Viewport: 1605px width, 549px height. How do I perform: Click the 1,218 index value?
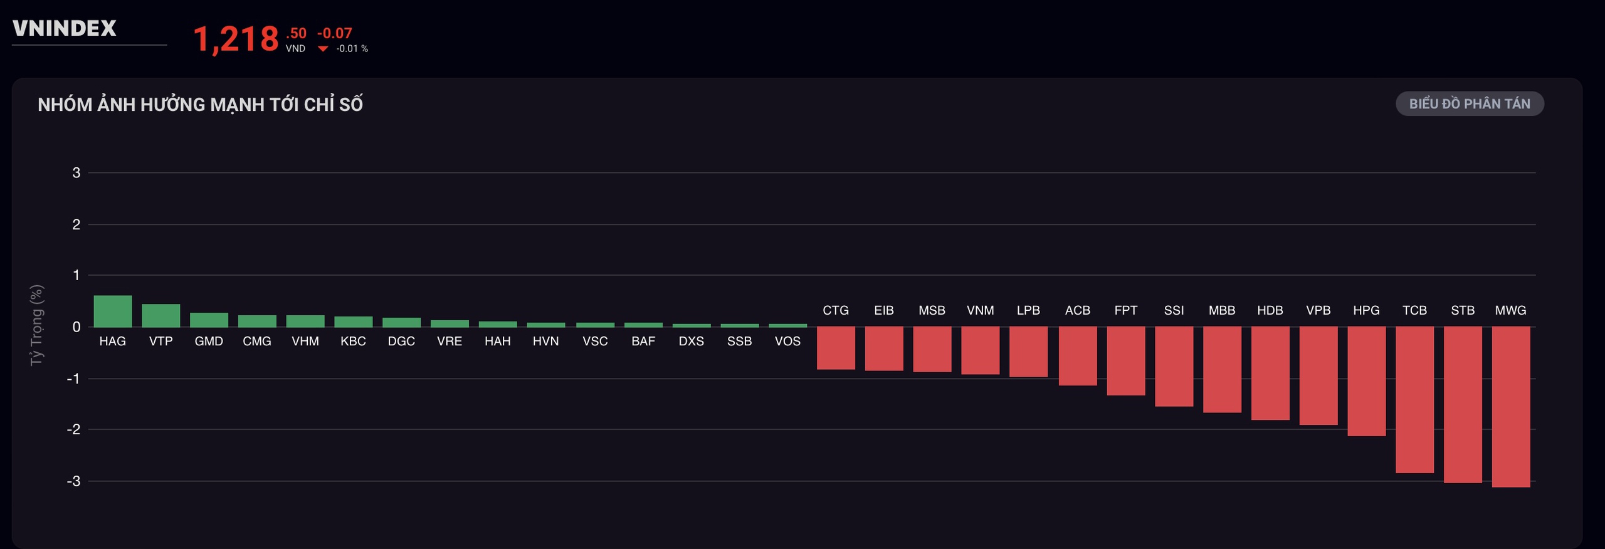click(x=236, y=39)
